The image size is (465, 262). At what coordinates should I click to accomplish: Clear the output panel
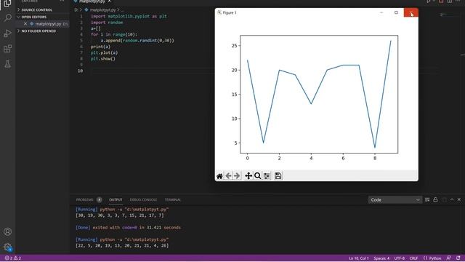[x=427, y=199]
